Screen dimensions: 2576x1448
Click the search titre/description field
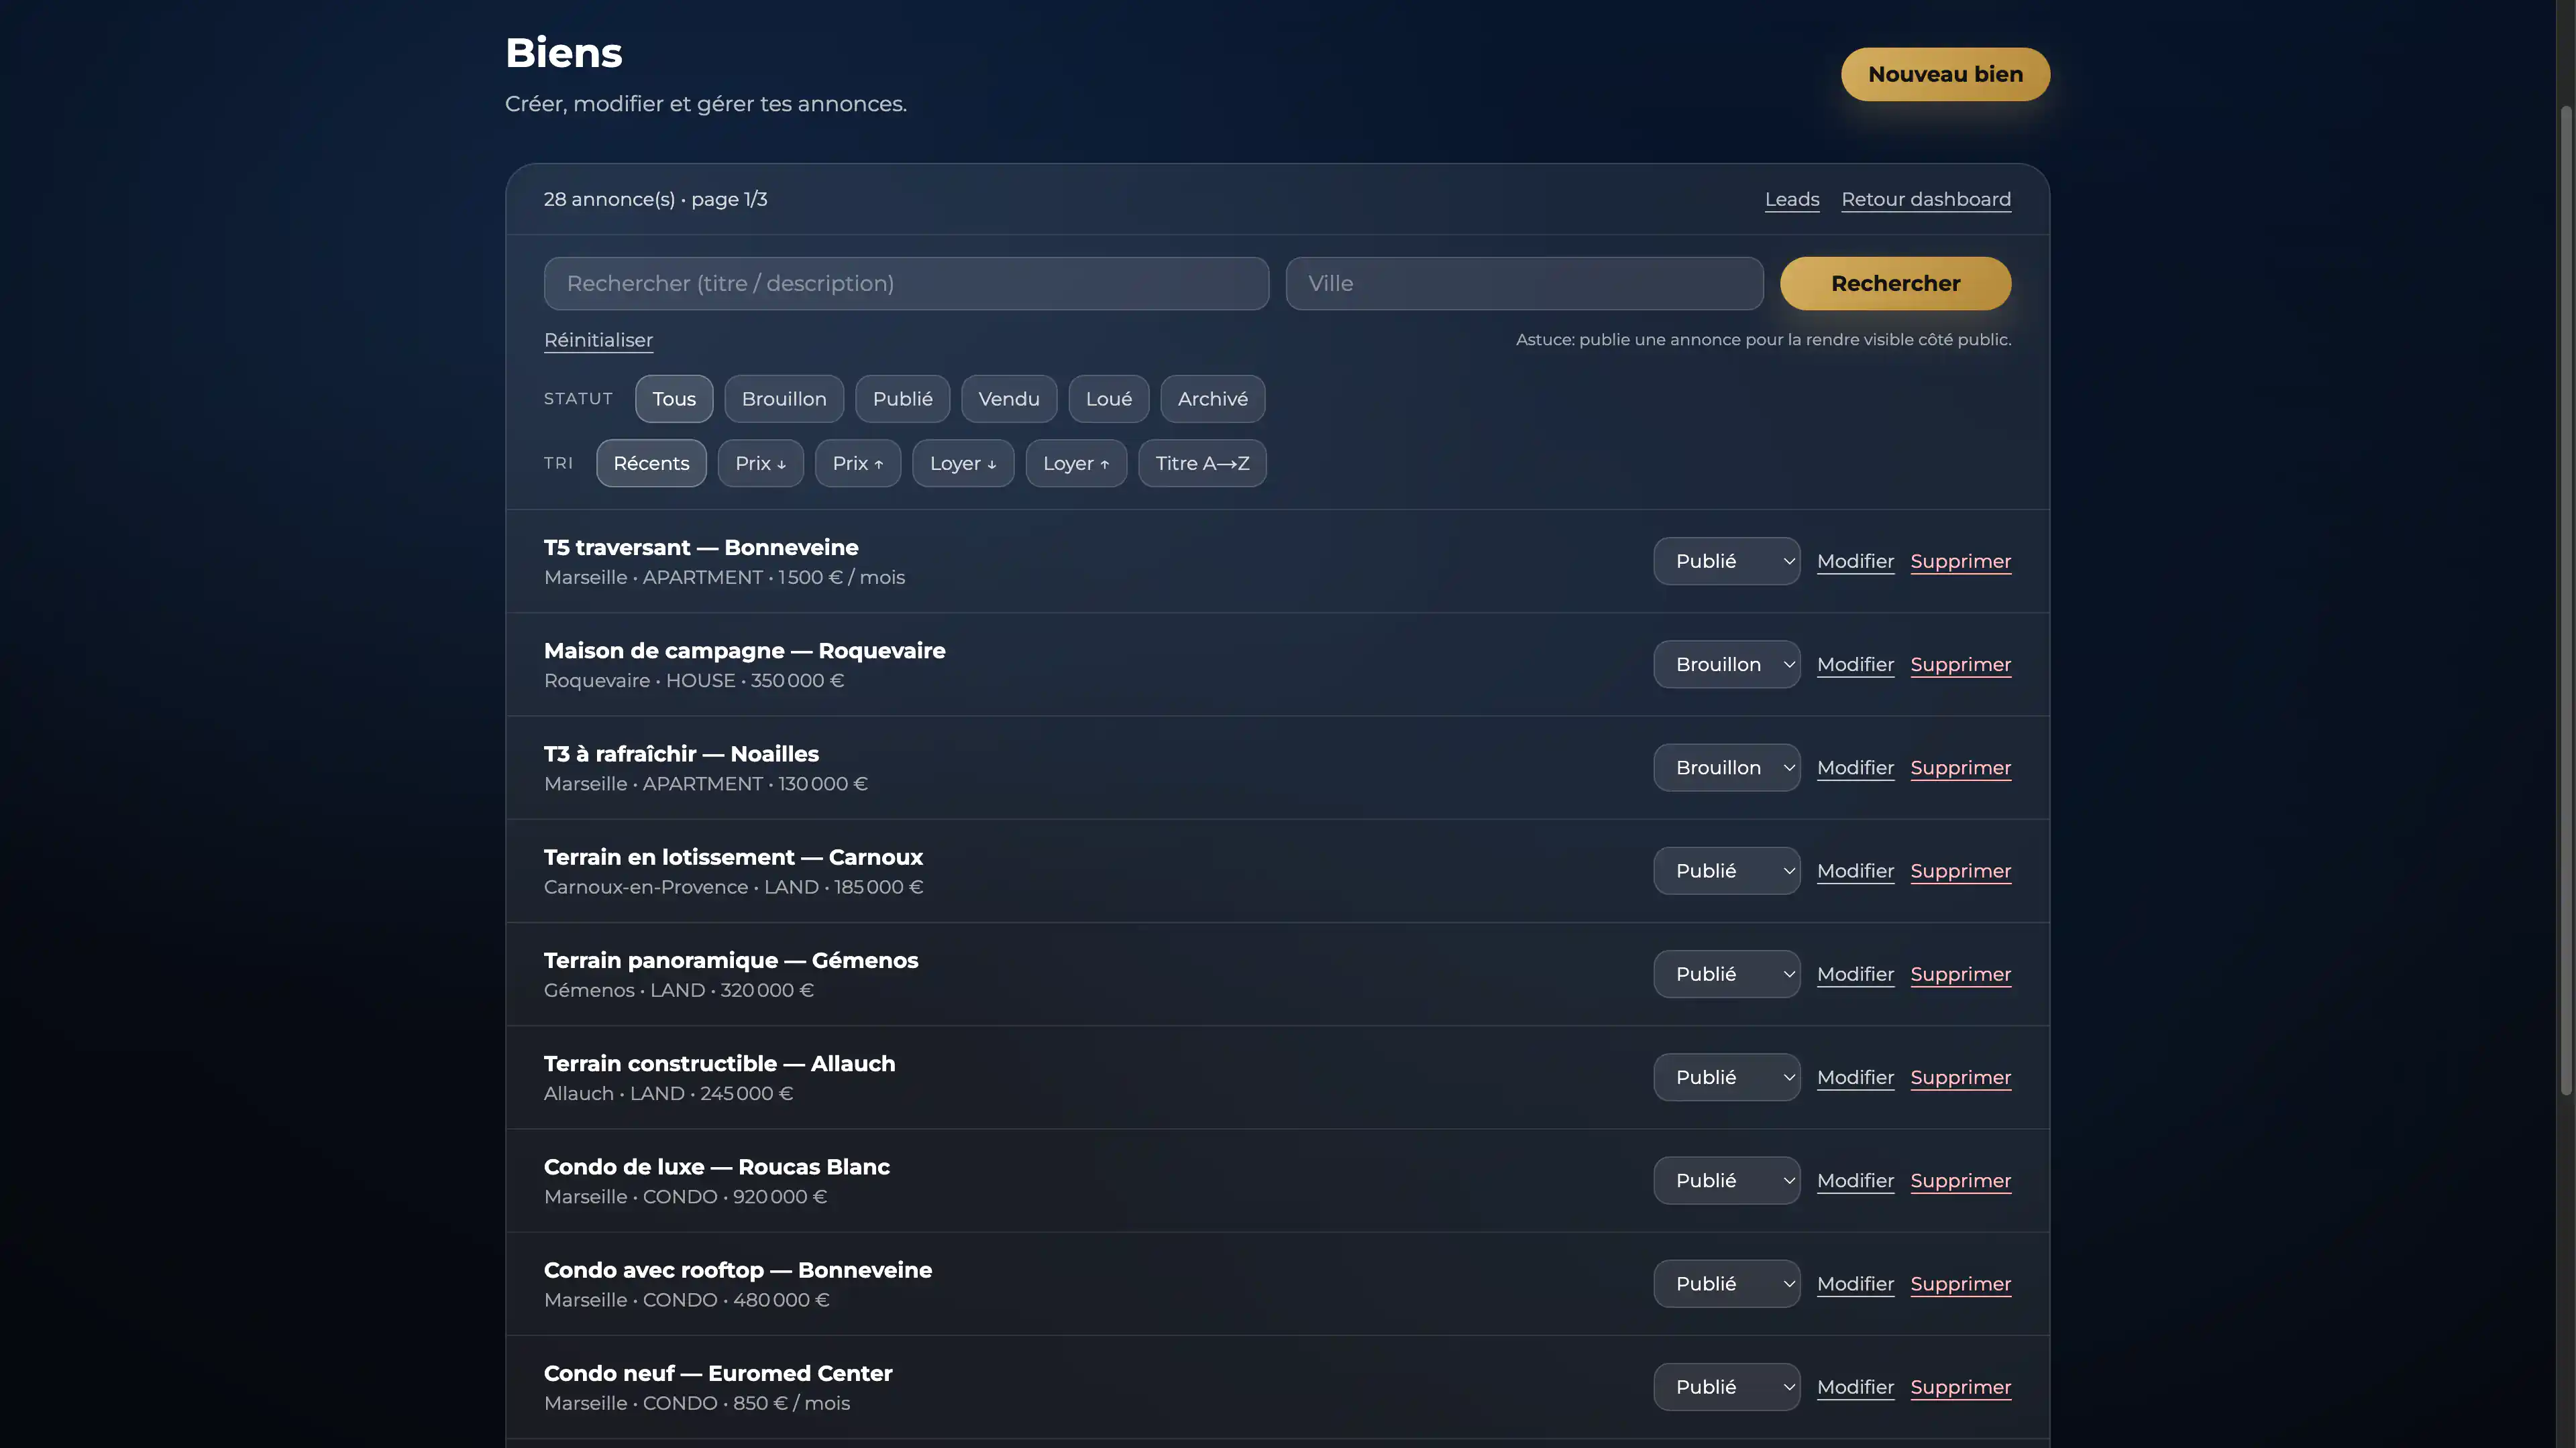coord(905,283)
